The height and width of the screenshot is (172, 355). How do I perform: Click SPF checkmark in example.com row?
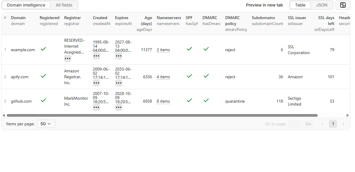pos(189,49)
